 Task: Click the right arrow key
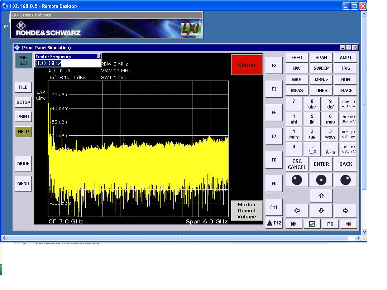click(x=345, y=211)
